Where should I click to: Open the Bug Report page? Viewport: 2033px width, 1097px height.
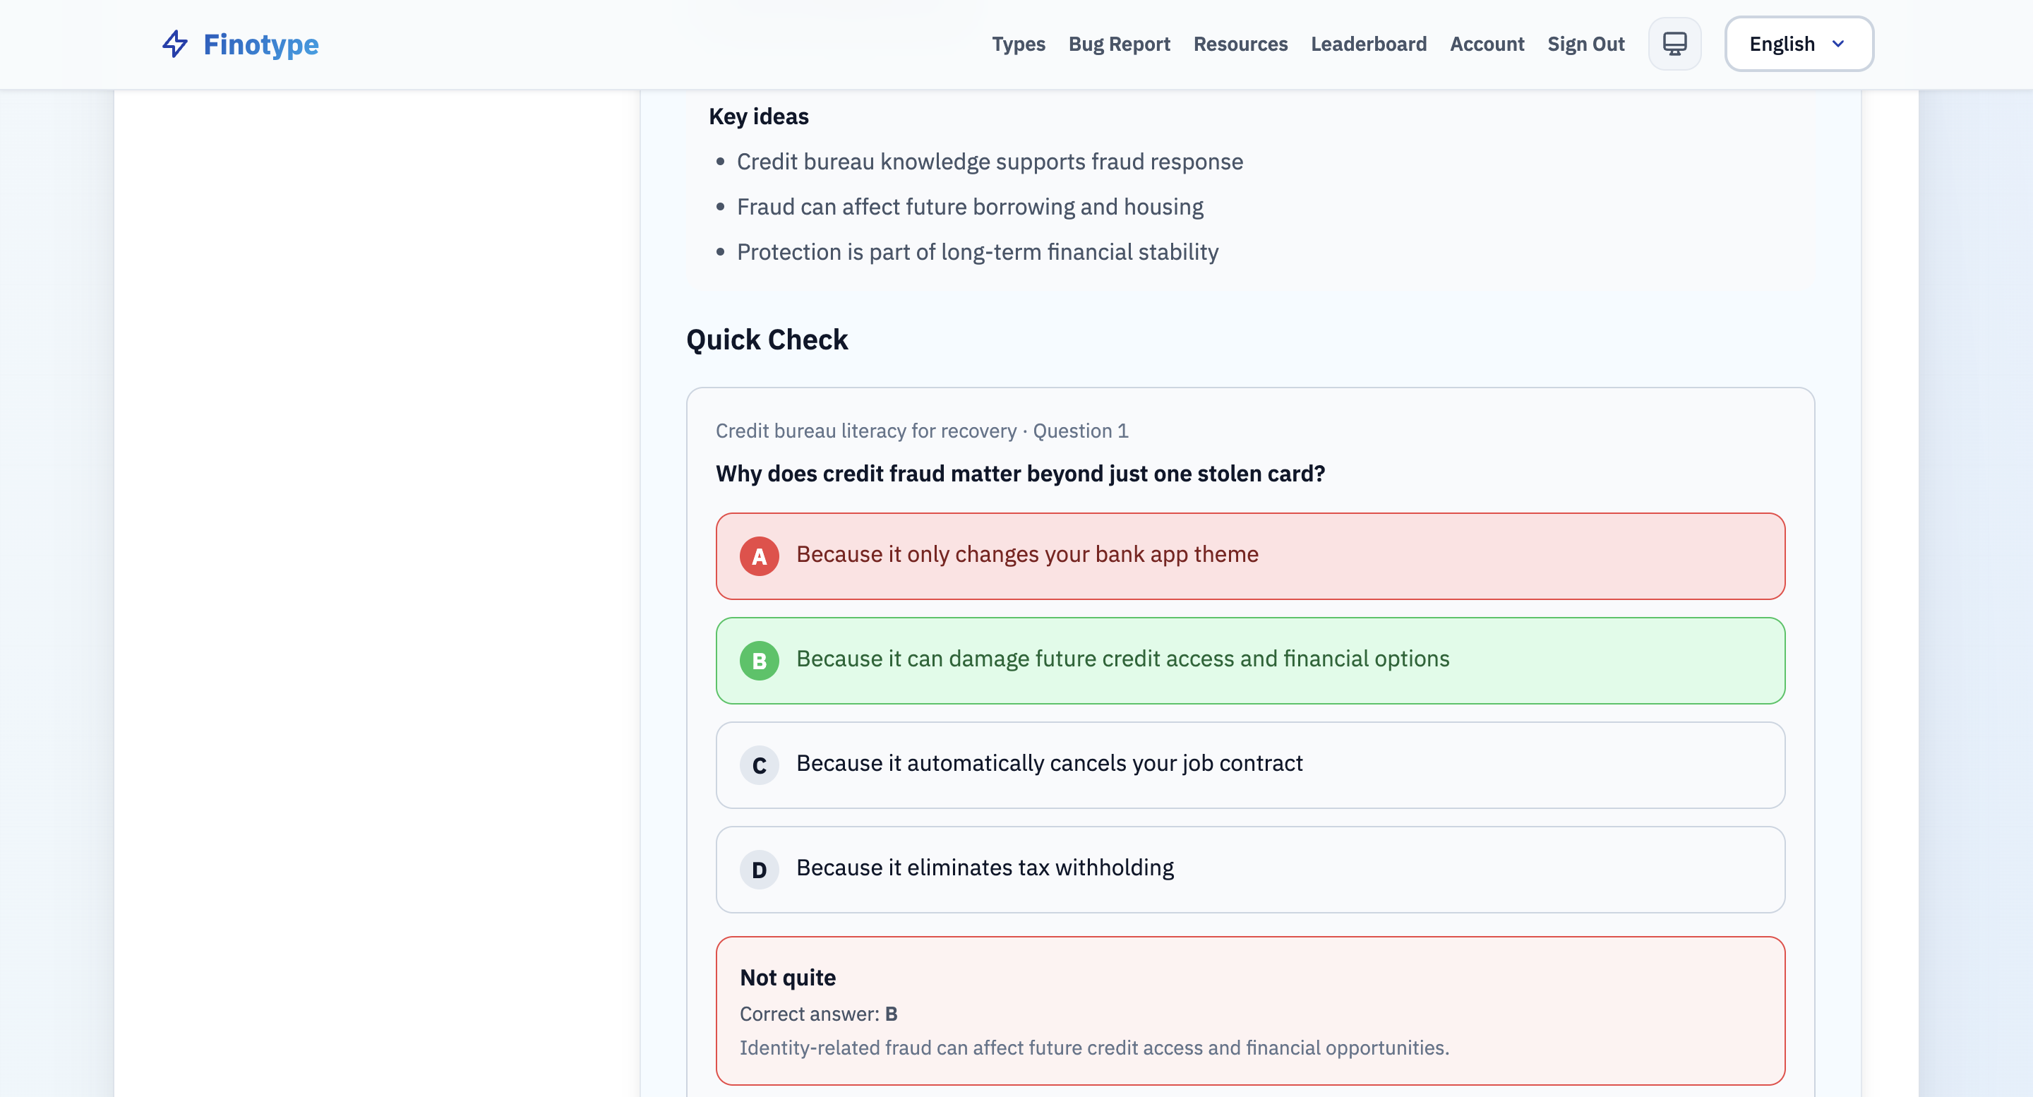(x=1118, y=44)
